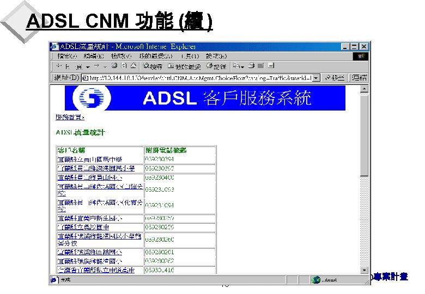Click the Chunghwa Telecom logo in the banner
The height and width of the screenshot is (294, 425).
[92, 98]
